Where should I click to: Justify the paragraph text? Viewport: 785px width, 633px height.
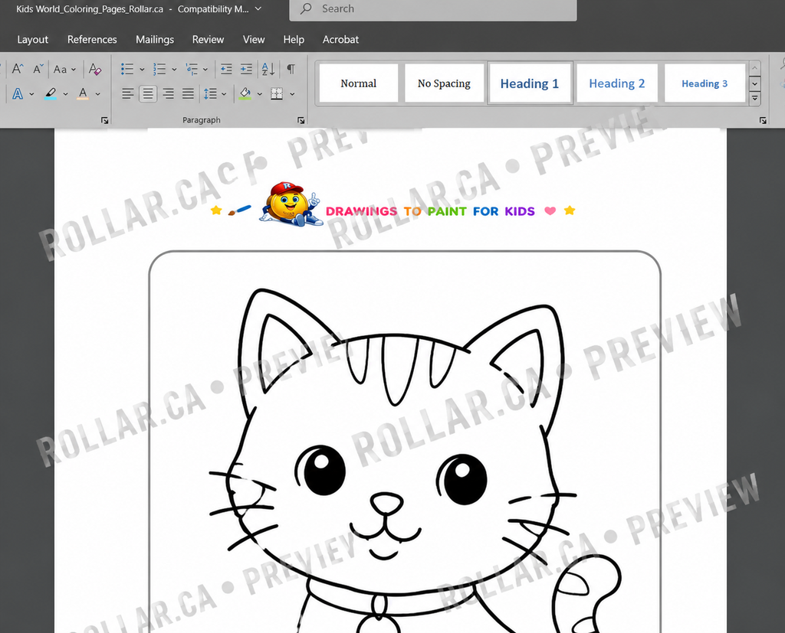[189, 93]
